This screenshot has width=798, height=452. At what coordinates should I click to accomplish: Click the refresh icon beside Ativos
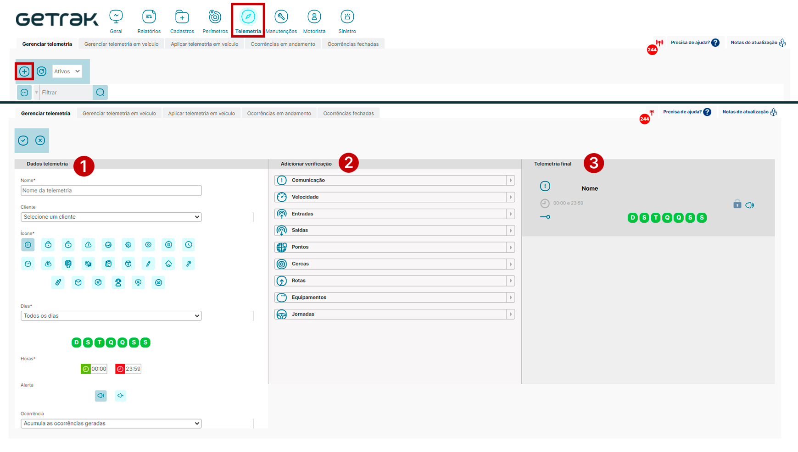[42, 71]
